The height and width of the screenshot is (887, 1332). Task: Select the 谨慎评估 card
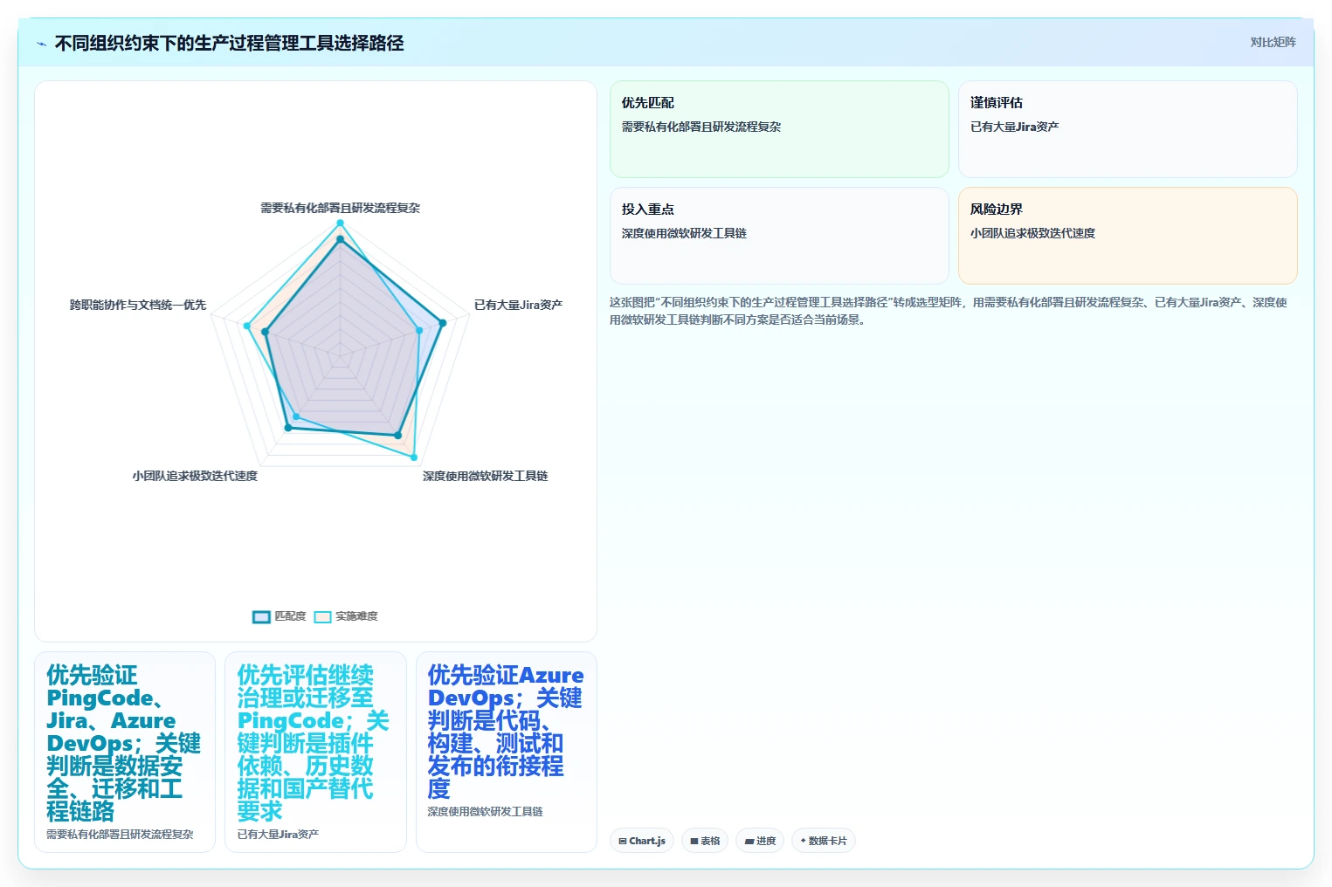point(1128,129)
